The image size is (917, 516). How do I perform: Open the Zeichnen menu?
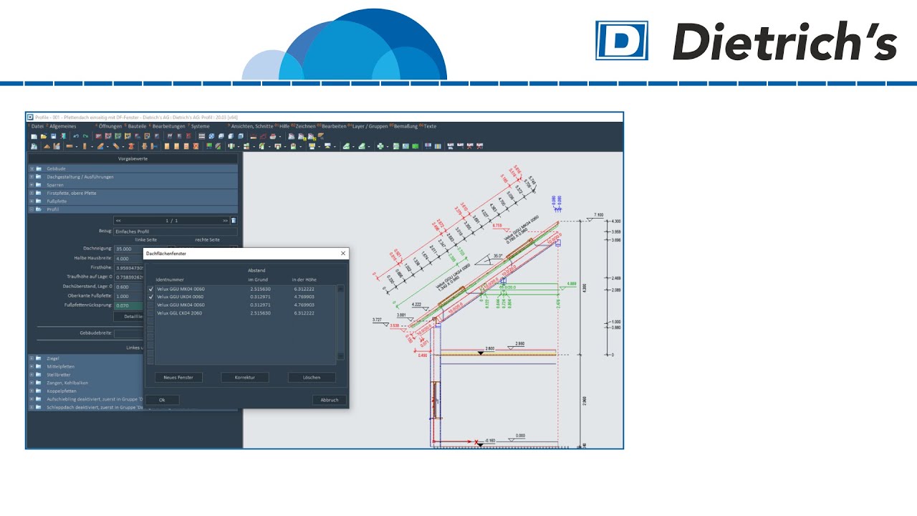(305, 126)
